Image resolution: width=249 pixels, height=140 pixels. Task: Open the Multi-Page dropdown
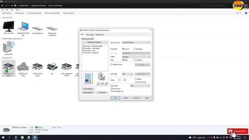pos(128,74)
